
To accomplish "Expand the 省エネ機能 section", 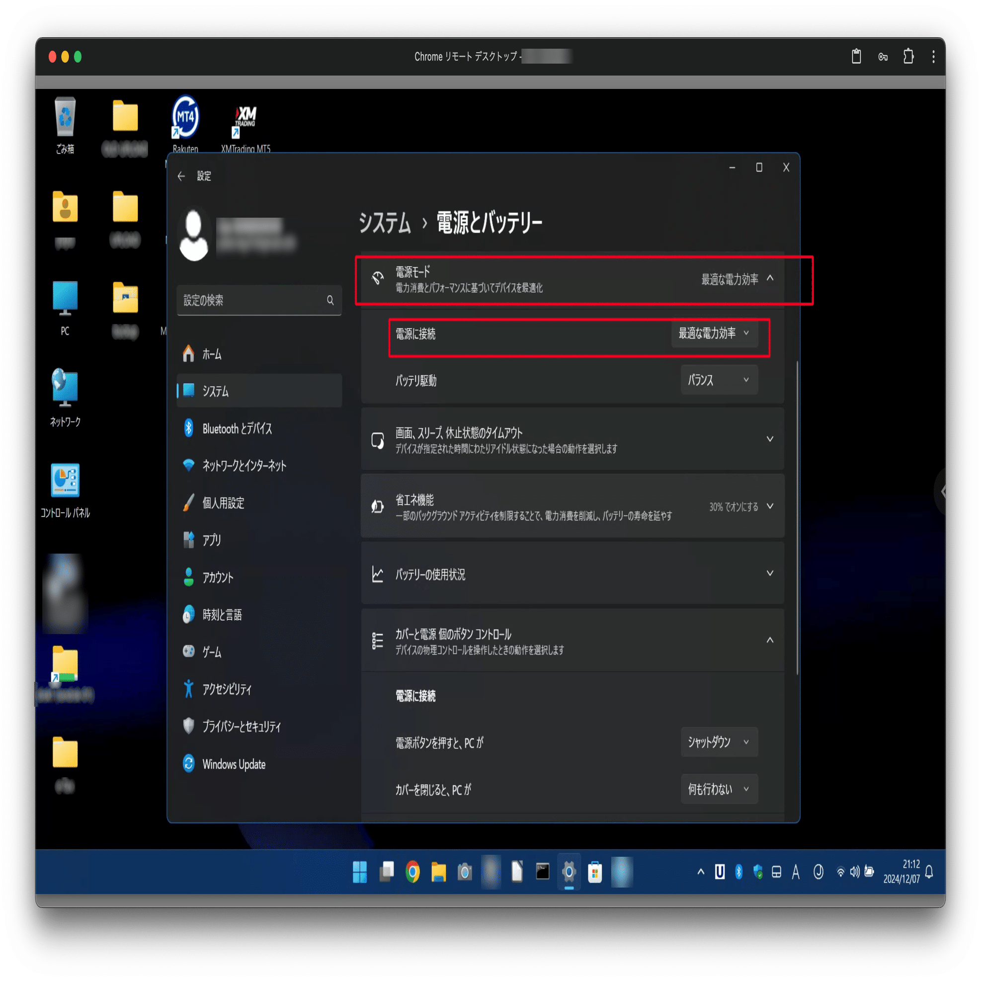I will coord(770,506).
